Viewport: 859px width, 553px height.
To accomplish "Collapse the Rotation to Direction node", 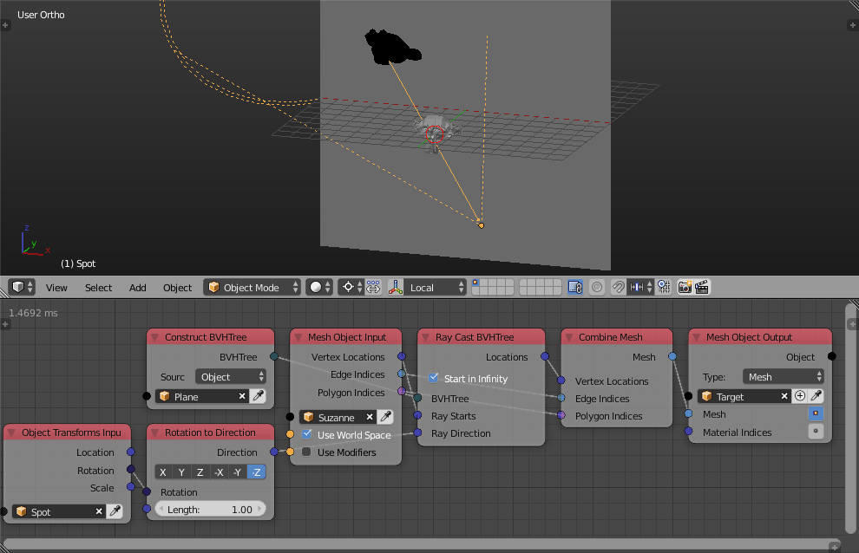I will [155, 433].
